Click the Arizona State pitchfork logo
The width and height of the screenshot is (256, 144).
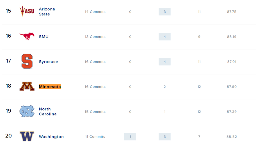tap(27, 11)
